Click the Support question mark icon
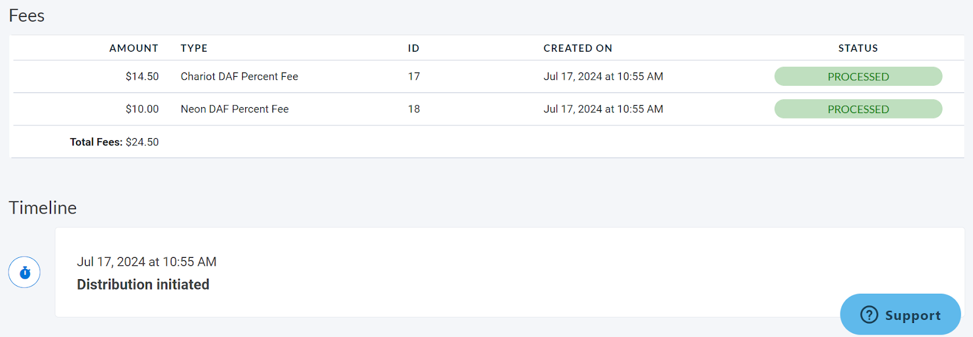The image size is (973, 337). point(869,314)
